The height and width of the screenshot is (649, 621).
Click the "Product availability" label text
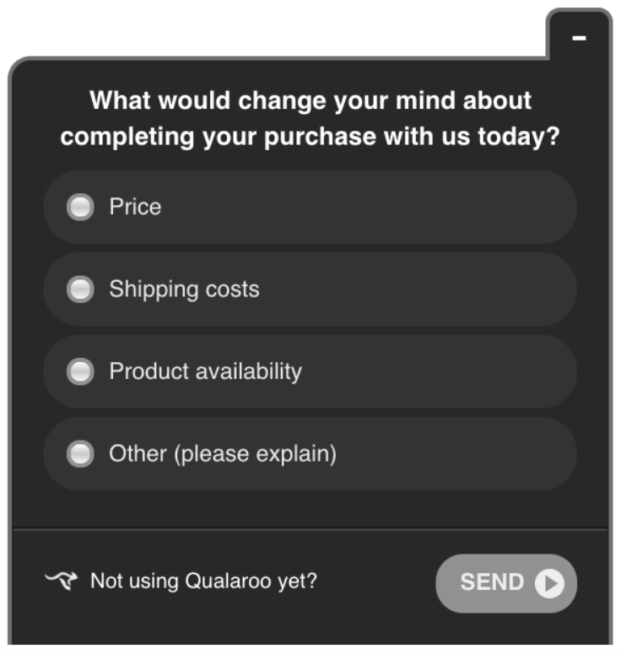click(205, 371)
